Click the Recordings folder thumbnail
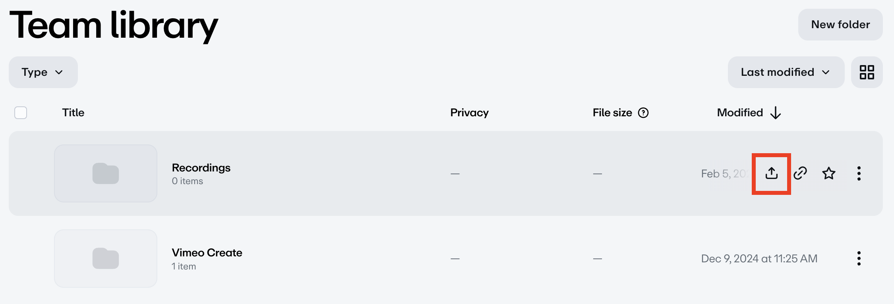 click(106, 173)
